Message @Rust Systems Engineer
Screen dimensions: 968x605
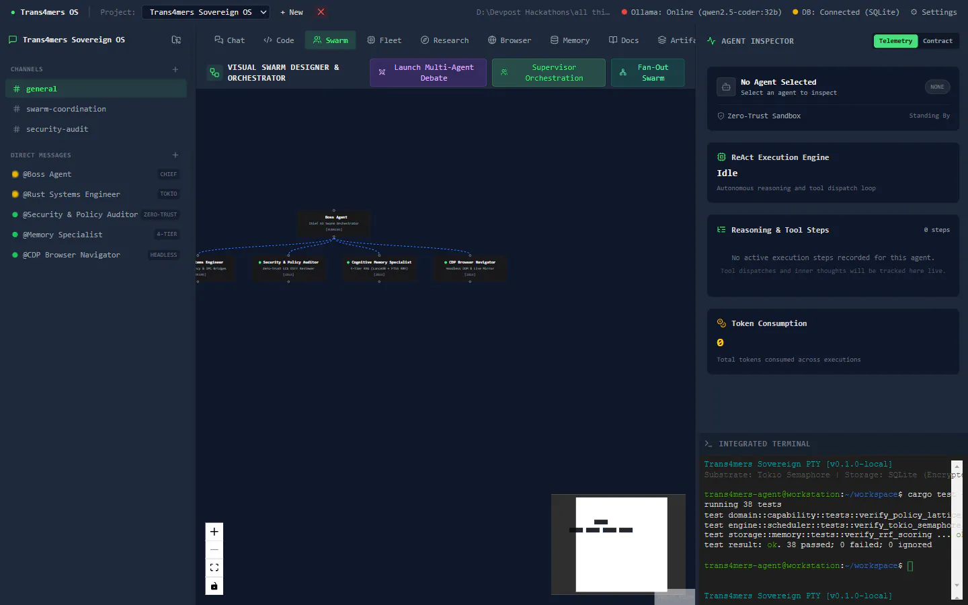pos(95,194)
